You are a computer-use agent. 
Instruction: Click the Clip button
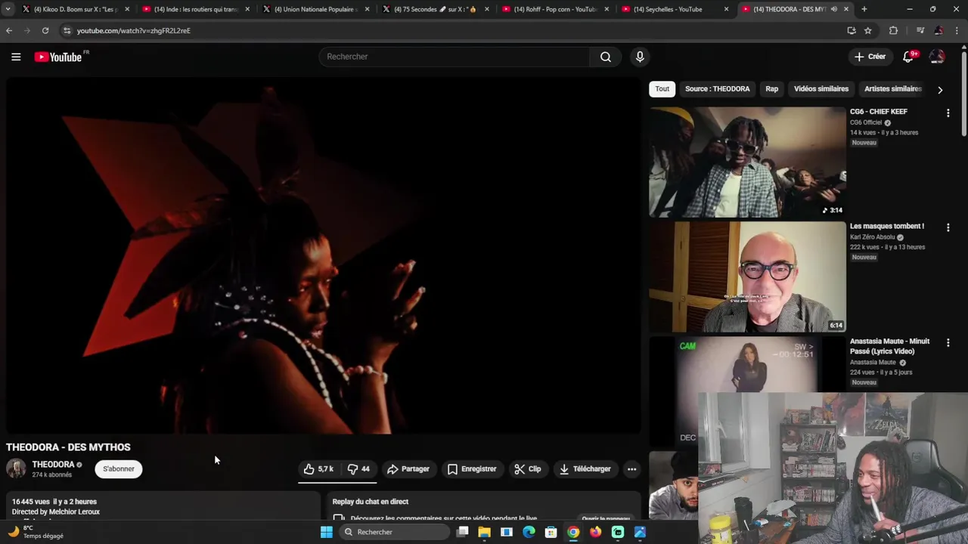tap(528, 469)
